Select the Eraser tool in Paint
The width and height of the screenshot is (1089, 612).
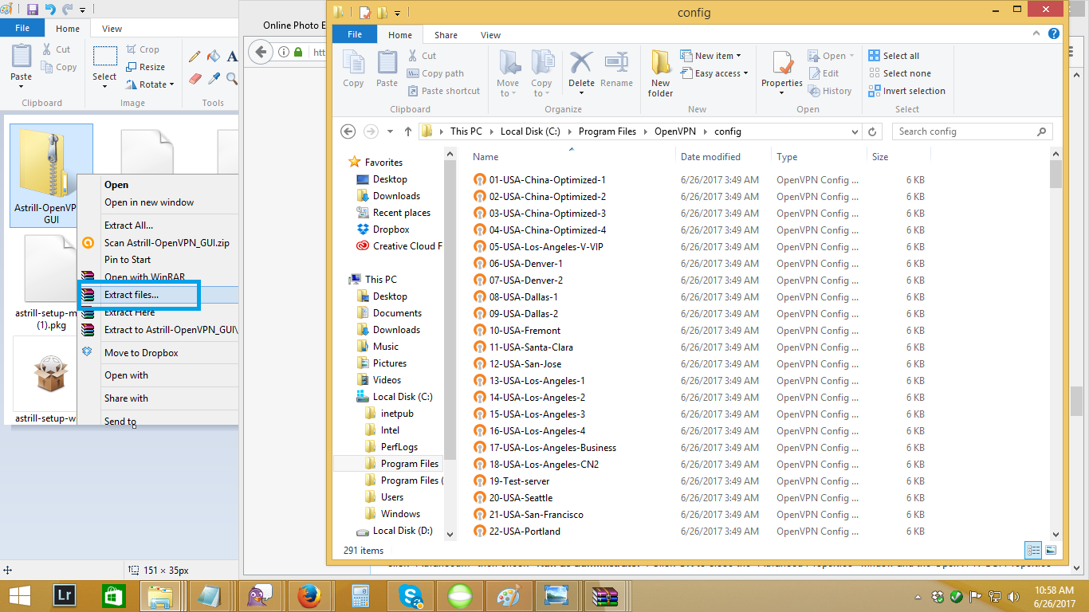195,78
